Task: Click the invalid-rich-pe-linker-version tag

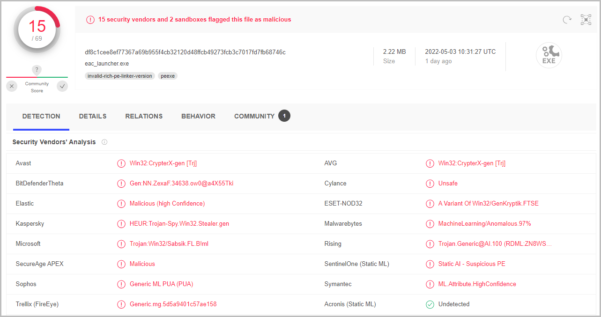Action: (x=120, y=76)
